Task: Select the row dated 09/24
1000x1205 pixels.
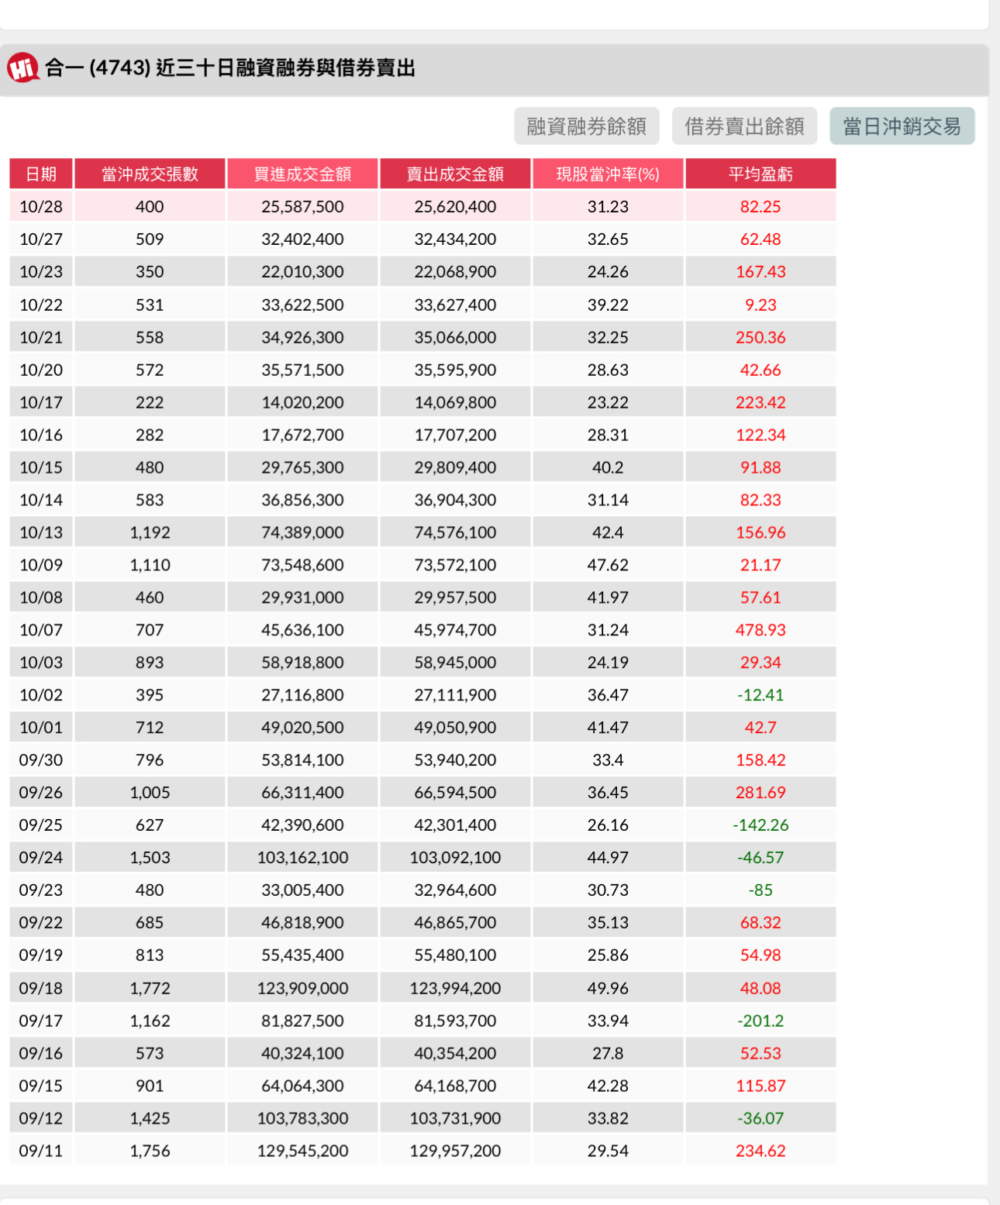Action: [x=422, y=857]
